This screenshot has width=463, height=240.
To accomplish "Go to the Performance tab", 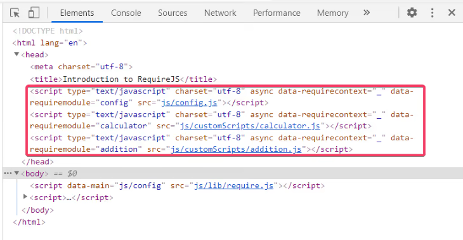I will click(x=277, y=13).
